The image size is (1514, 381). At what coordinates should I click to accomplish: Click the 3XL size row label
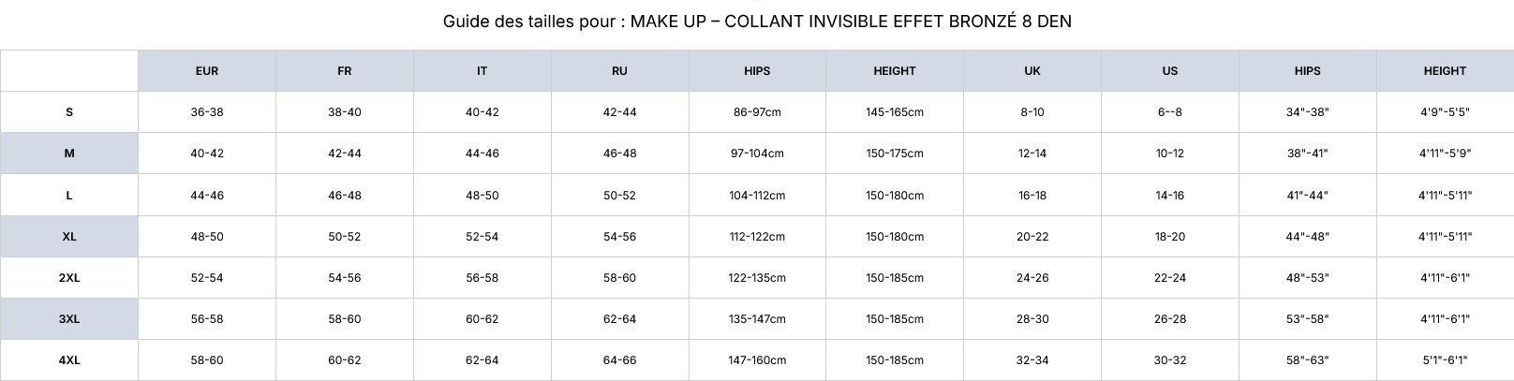[69, 319]
